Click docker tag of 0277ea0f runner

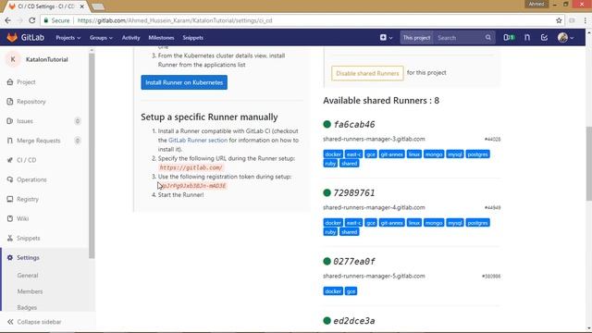pyautogui.click(x=333, y=291)
